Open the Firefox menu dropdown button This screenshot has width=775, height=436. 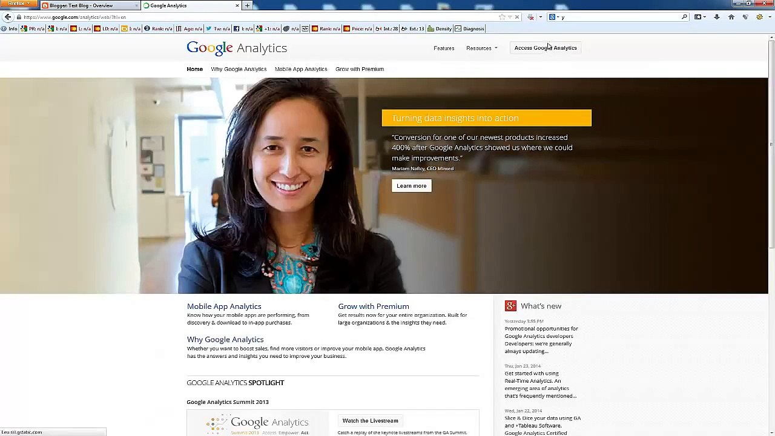19,4
